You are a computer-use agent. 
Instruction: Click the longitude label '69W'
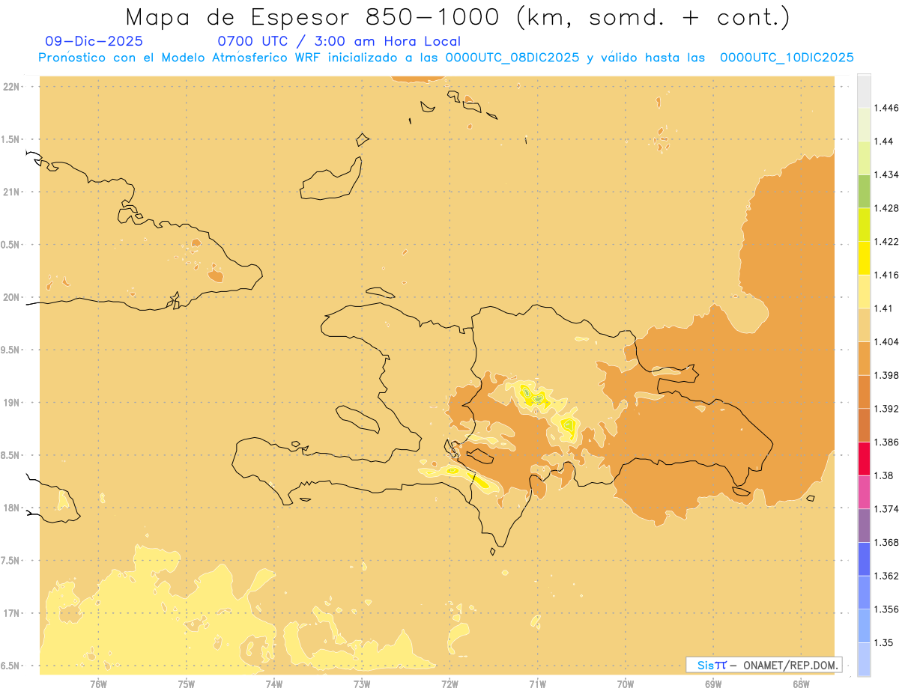pyautogui.click(x=713, y=684)
